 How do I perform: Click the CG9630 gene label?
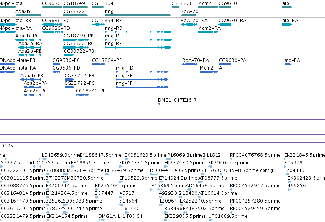(x=228, y=3)
